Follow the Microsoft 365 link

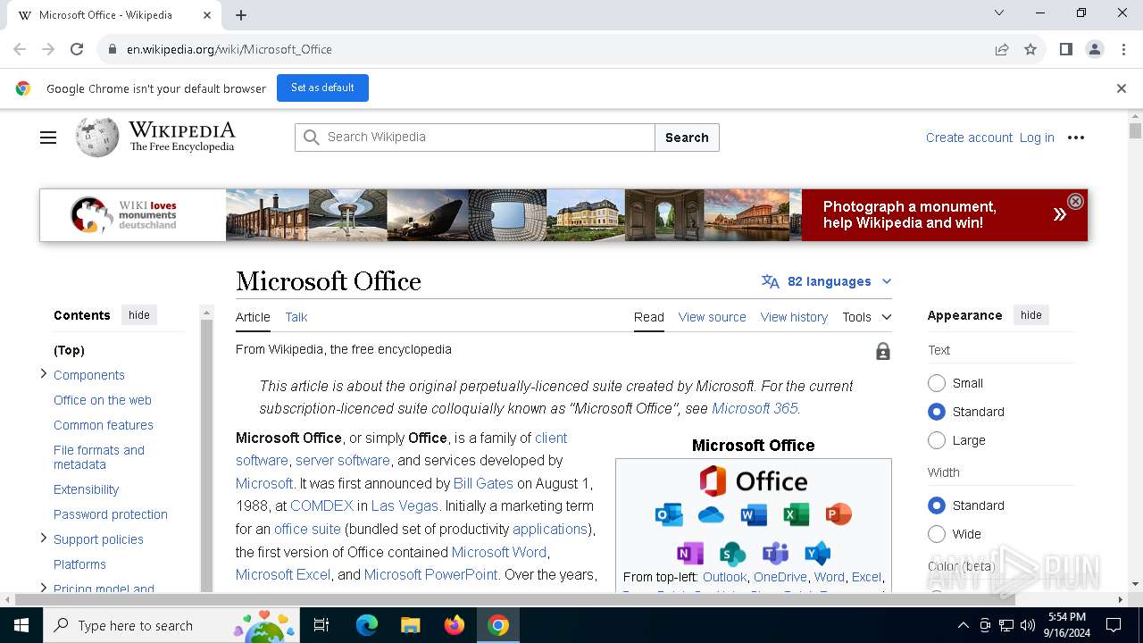point(755,408)
